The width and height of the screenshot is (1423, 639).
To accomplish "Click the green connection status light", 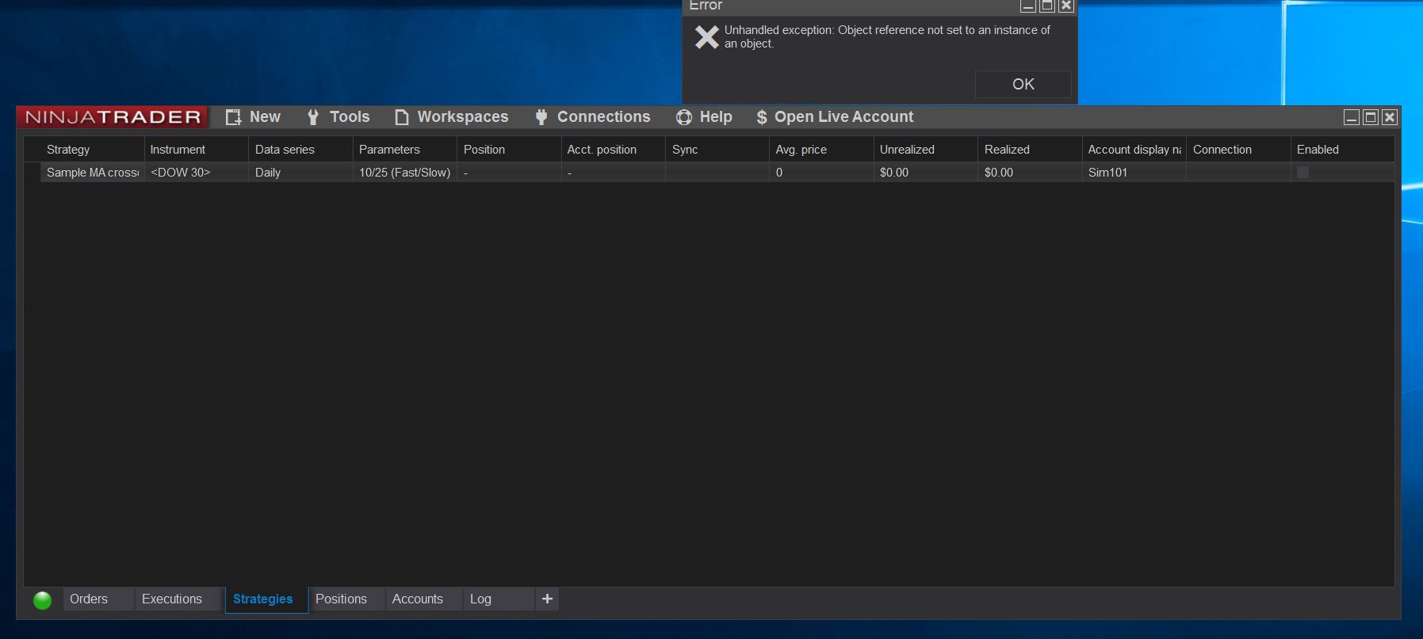I will pyautogui.click(x=43, y=600).
